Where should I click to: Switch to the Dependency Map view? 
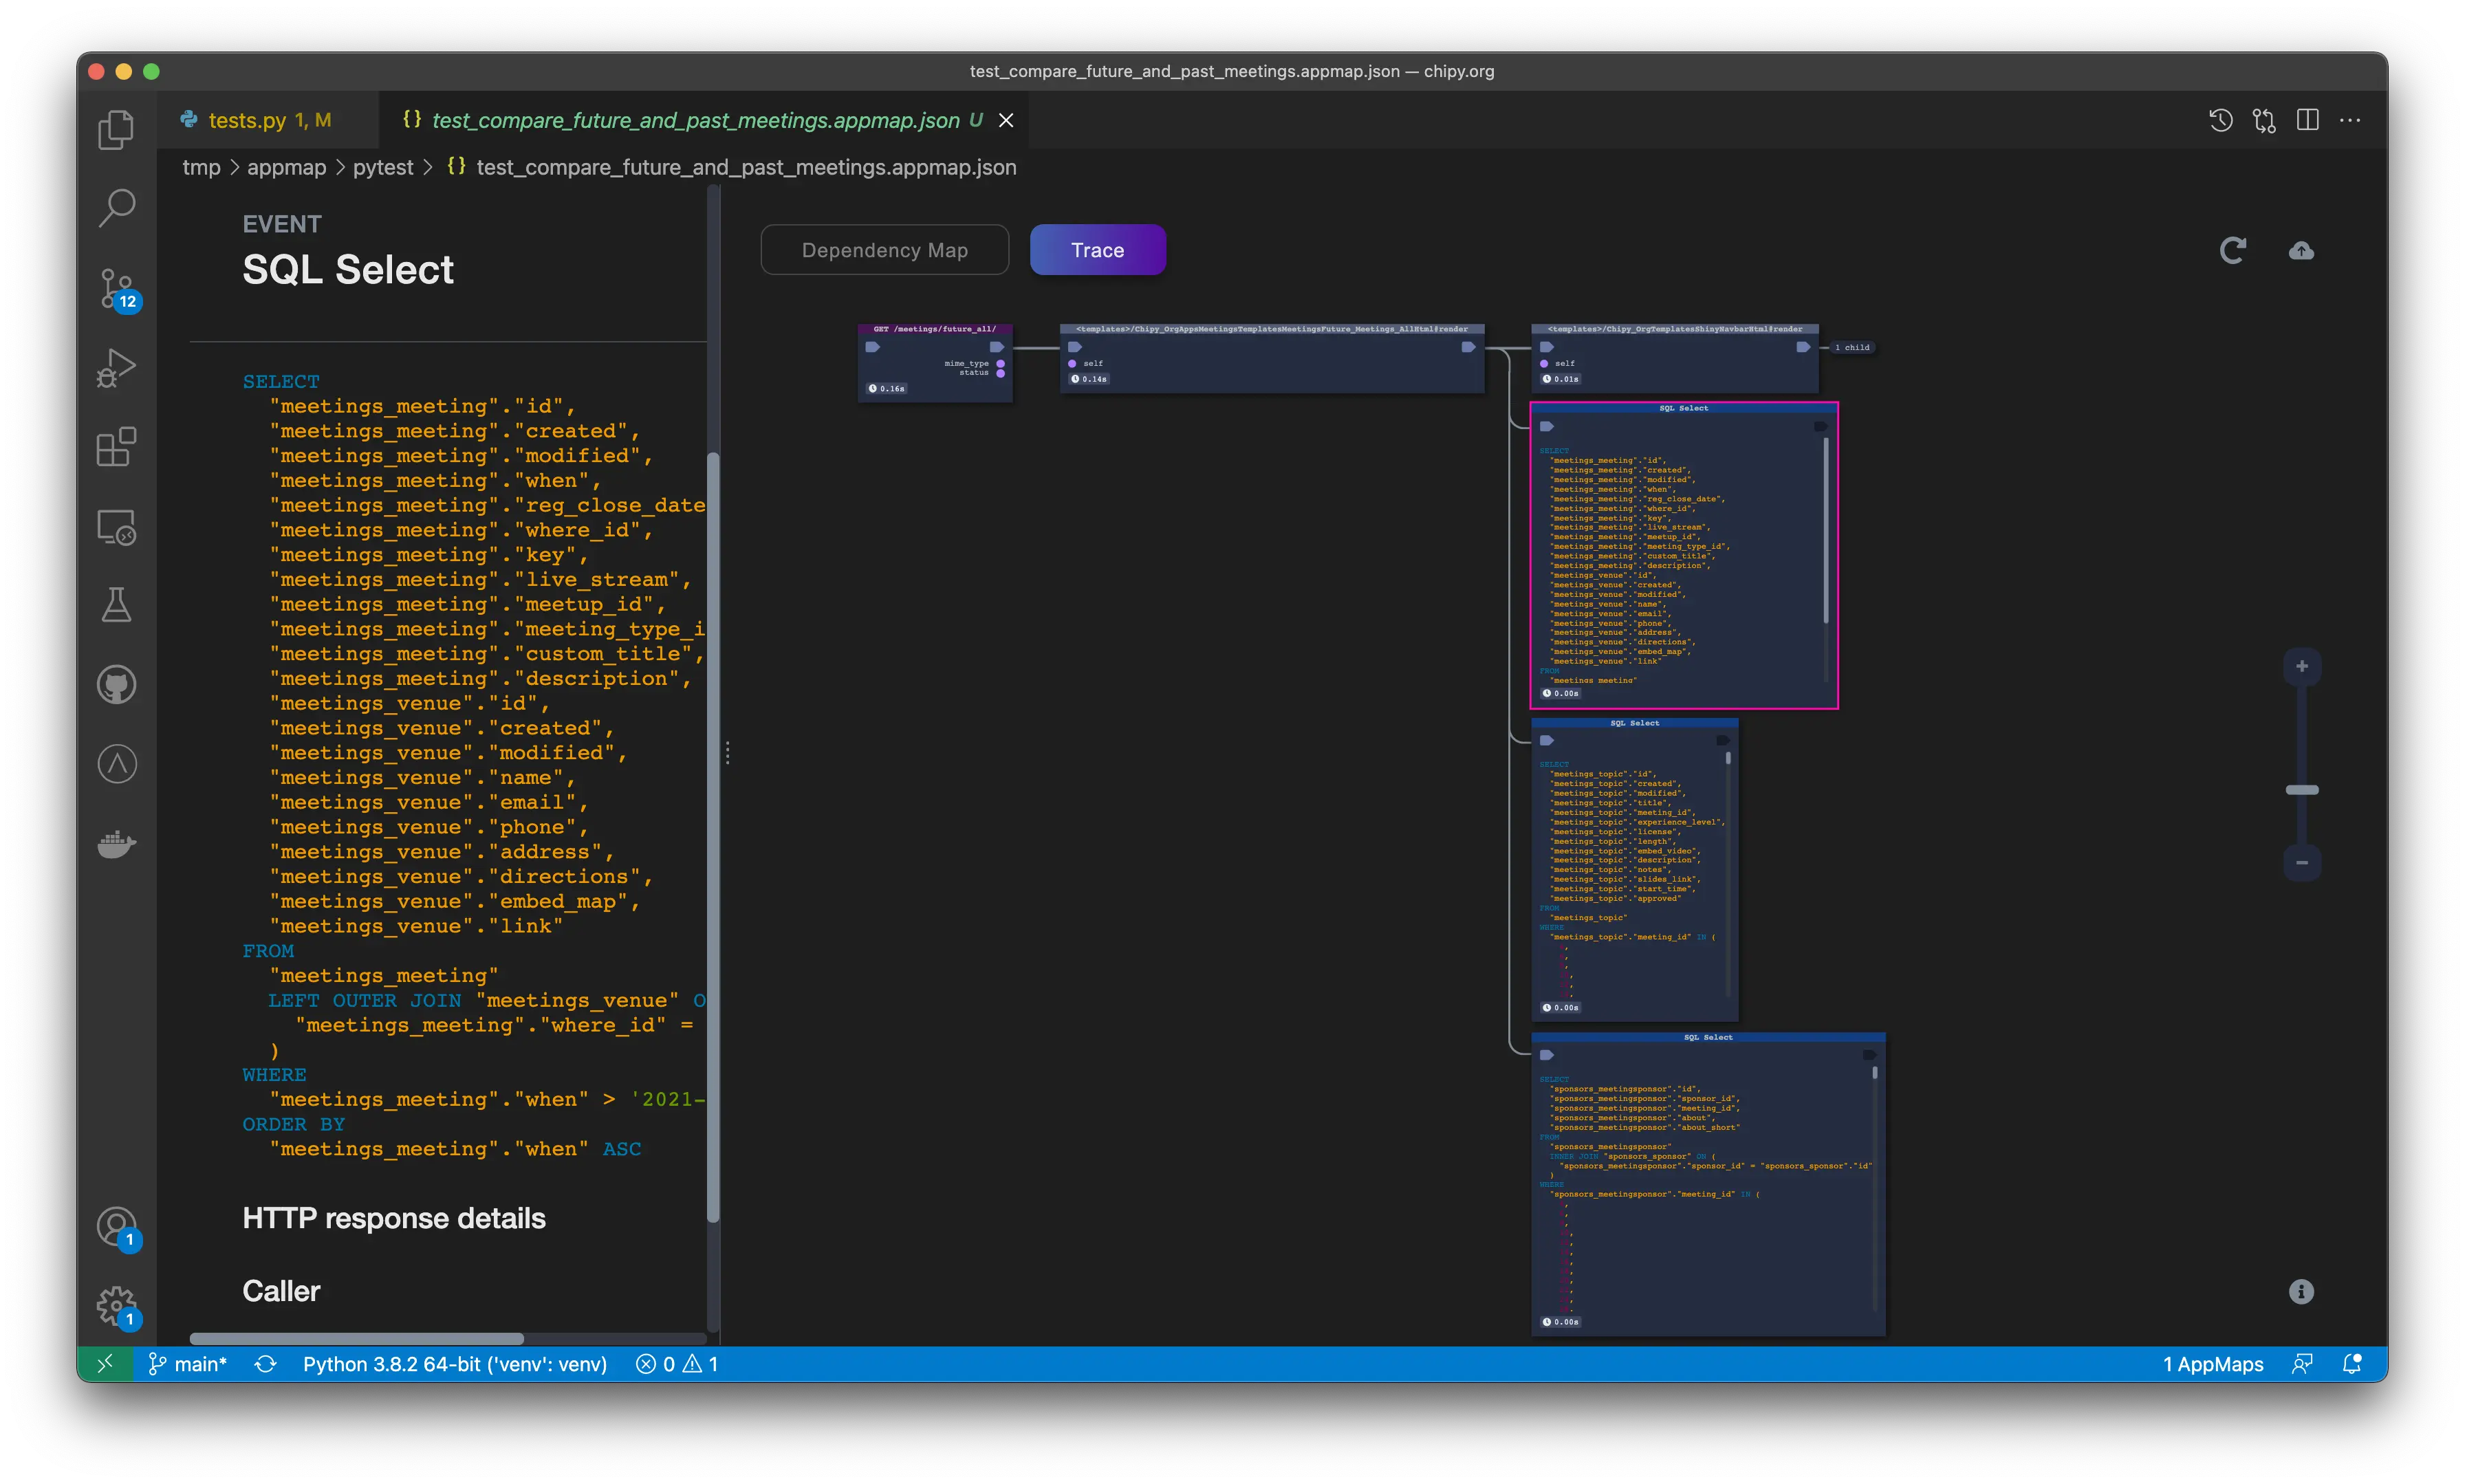click(884, 250)
